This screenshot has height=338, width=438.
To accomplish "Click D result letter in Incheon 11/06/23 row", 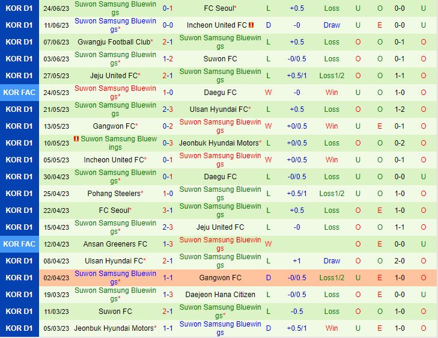I will (269, 25).
